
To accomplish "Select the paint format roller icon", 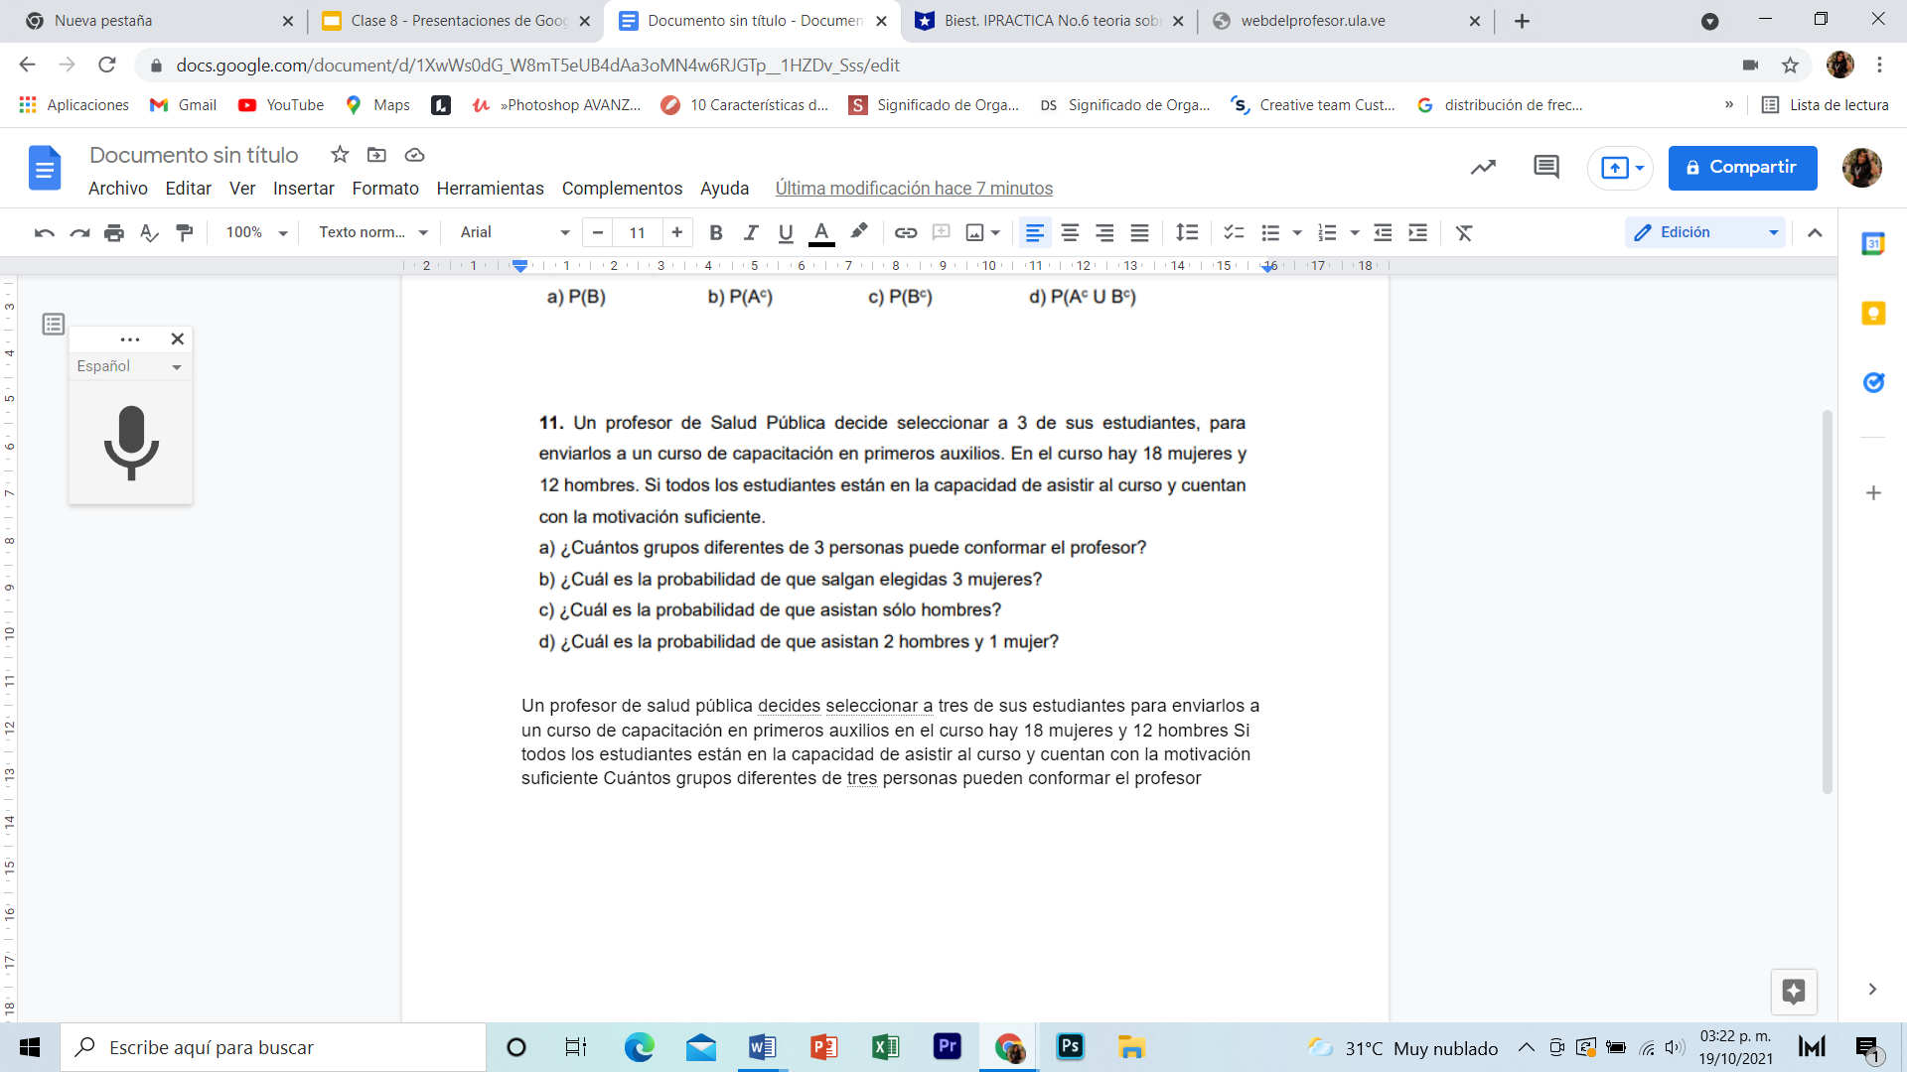I will point(184,232).
